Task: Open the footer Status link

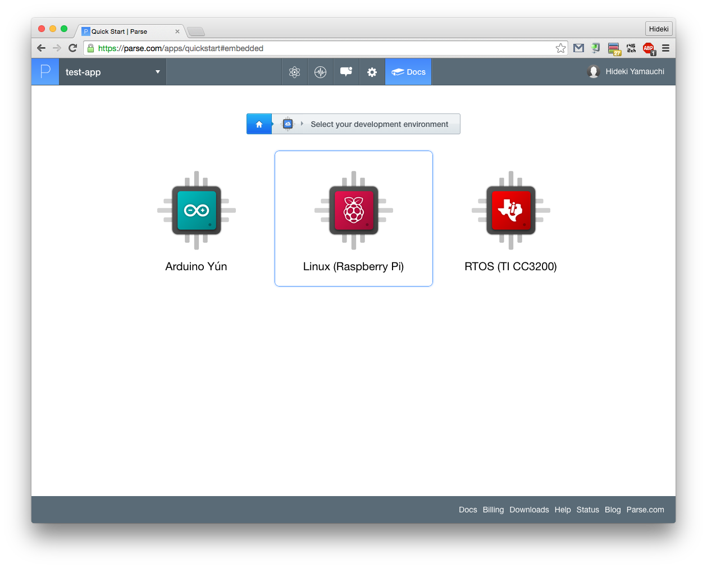Action: tap(587, 510)
